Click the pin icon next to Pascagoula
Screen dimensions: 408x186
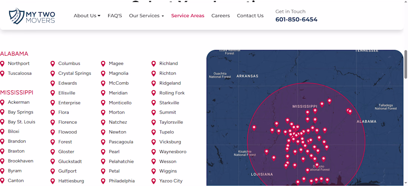[103, 142]
